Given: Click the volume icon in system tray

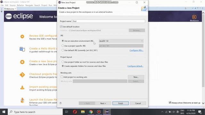Looking at the screenshot, I should tap(174, 112).
